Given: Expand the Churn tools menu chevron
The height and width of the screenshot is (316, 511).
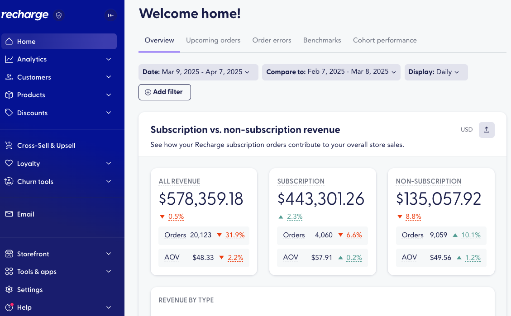Looking at the screenshot, I should coord(109,181).
